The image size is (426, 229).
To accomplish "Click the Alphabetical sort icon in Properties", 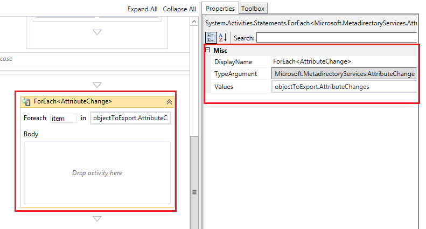I will click(x=223, y=38).
